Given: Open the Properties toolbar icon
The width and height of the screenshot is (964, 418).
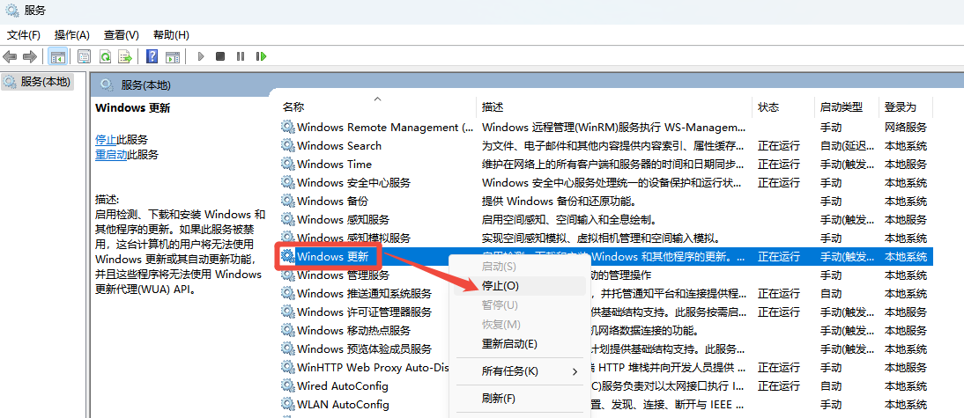Looking at the screenshot, I should coord(84,56).
